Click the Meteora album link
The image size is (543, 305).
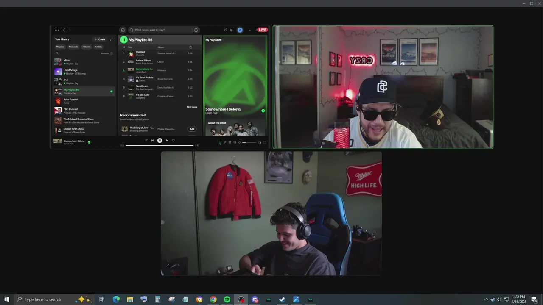[162, 70]
